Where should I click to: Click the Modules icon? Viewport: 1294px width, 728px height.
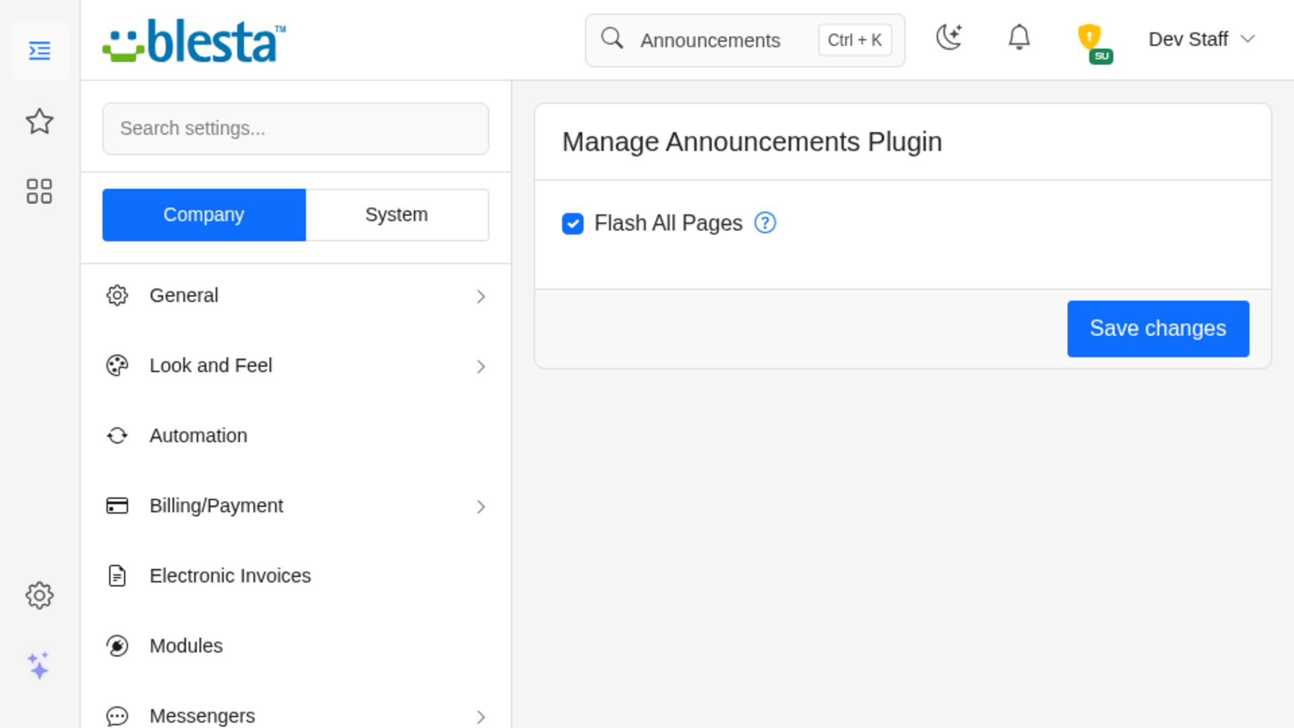[x=117, y=646]
